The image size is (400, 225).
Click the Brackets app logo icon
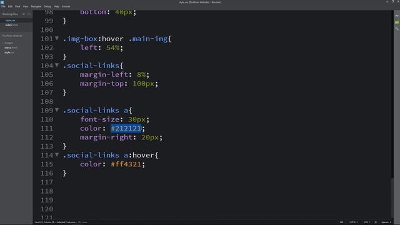[x=2, y=2]
